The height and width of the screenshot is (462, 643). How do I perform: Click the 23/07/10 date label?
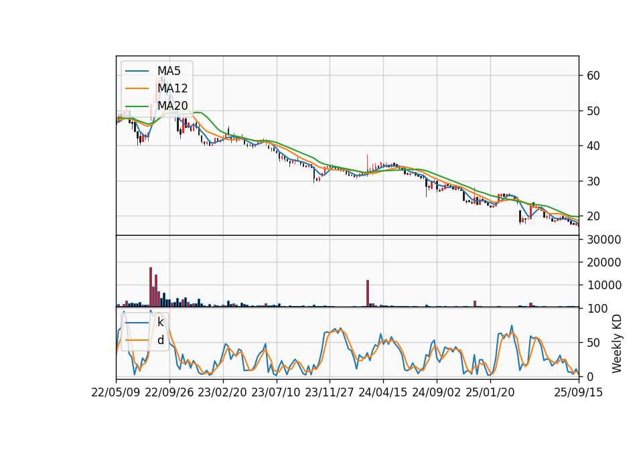click(276, 392)
